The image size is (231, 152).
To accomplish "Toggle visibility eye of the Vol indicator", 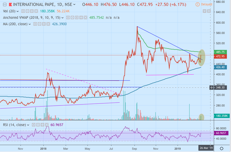I will (x=23, y=11).
